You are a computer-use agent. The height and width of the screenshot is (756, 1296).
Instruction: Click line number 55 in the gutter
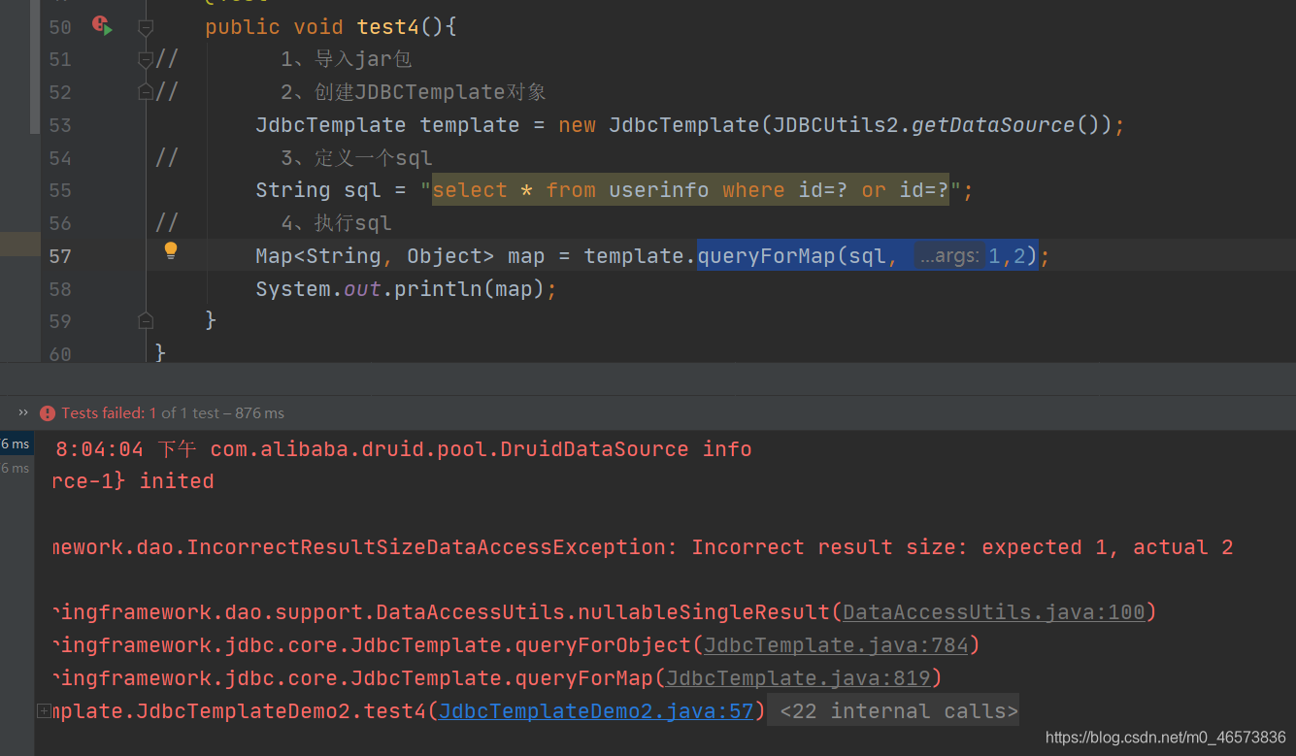pyautogui.click(x=60, y=190)
